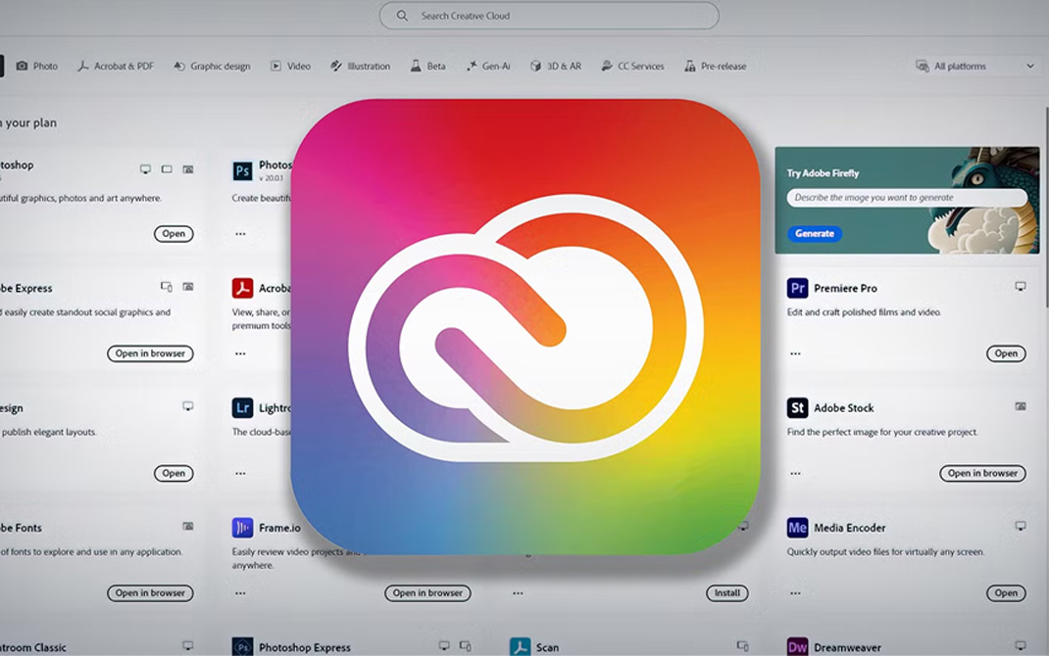
Task: Click Generate in the Firefly banner
Action: point(814,233)
